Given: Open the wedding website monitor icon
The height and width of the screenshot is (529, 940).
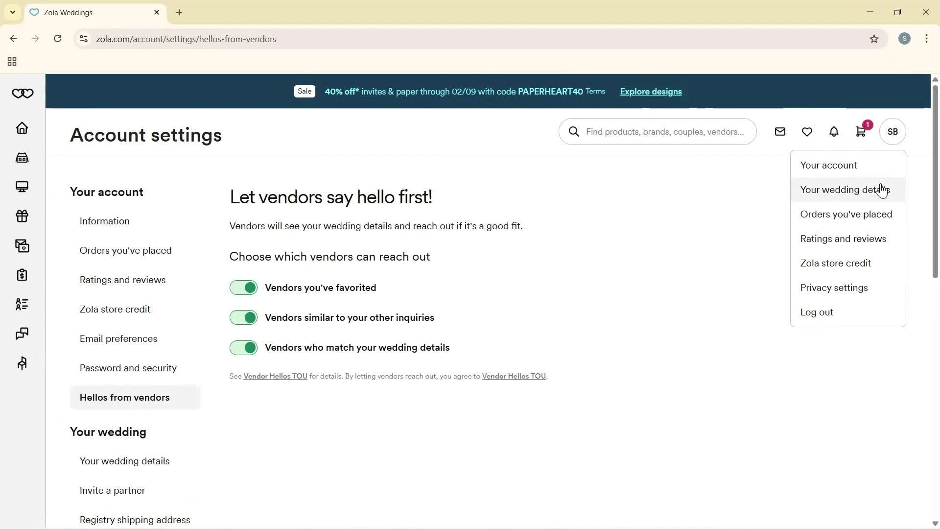Looking at the screenshot, I should pos(22,187).
